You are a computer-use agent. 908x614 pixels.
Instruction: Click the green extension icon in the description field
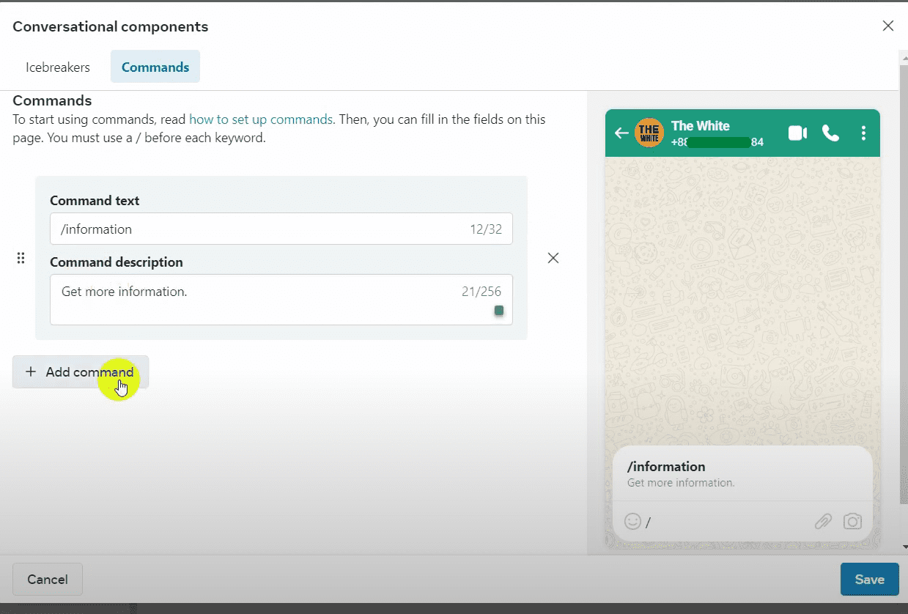coord(499,311)
